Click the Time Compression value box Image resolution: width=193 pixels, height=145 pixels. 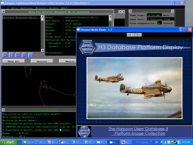[x=159, y=23]
